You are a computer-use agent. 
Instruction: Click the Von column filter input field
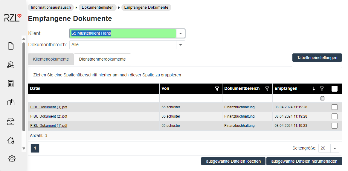(190, 98)
